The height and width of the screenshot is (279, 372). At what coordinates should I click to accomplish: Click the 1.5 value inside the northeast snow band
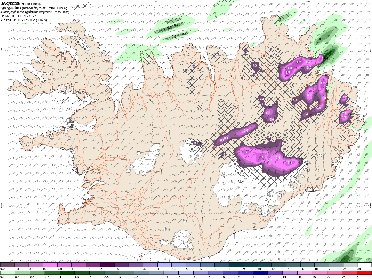pyautogui.click(x=290, y=68)
